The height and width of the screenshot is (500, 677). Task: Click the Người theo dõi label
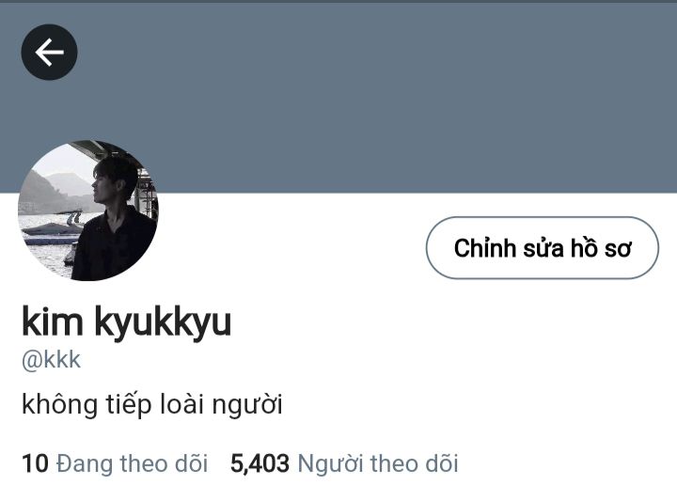click(x=378, y=463)
